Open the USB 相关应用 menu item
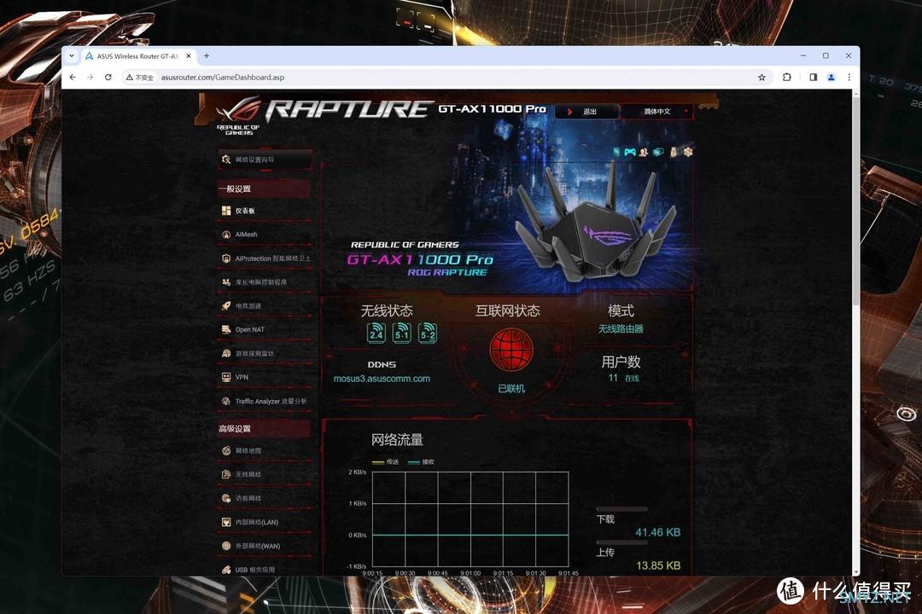The width and height of the screenshot is (922, 614). (265, 570)
